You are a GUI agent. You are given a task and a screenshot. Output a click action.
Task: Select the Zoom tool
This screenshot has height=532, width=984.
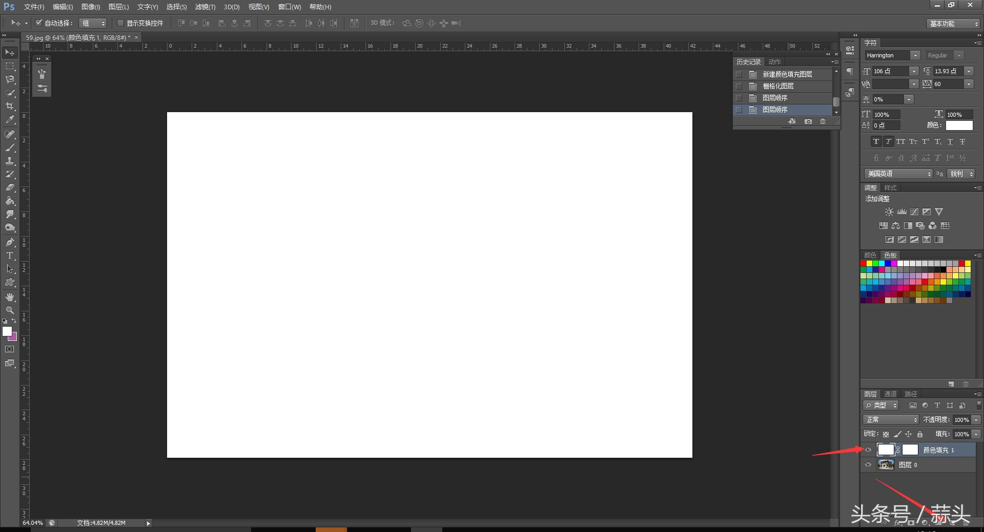(x=10, y=310)
